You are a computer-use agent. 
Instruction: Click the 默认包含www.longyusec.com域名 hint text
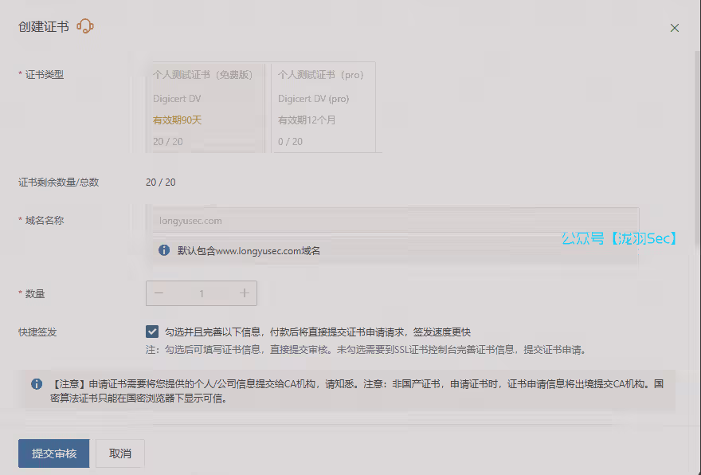(x=249, y=250)
